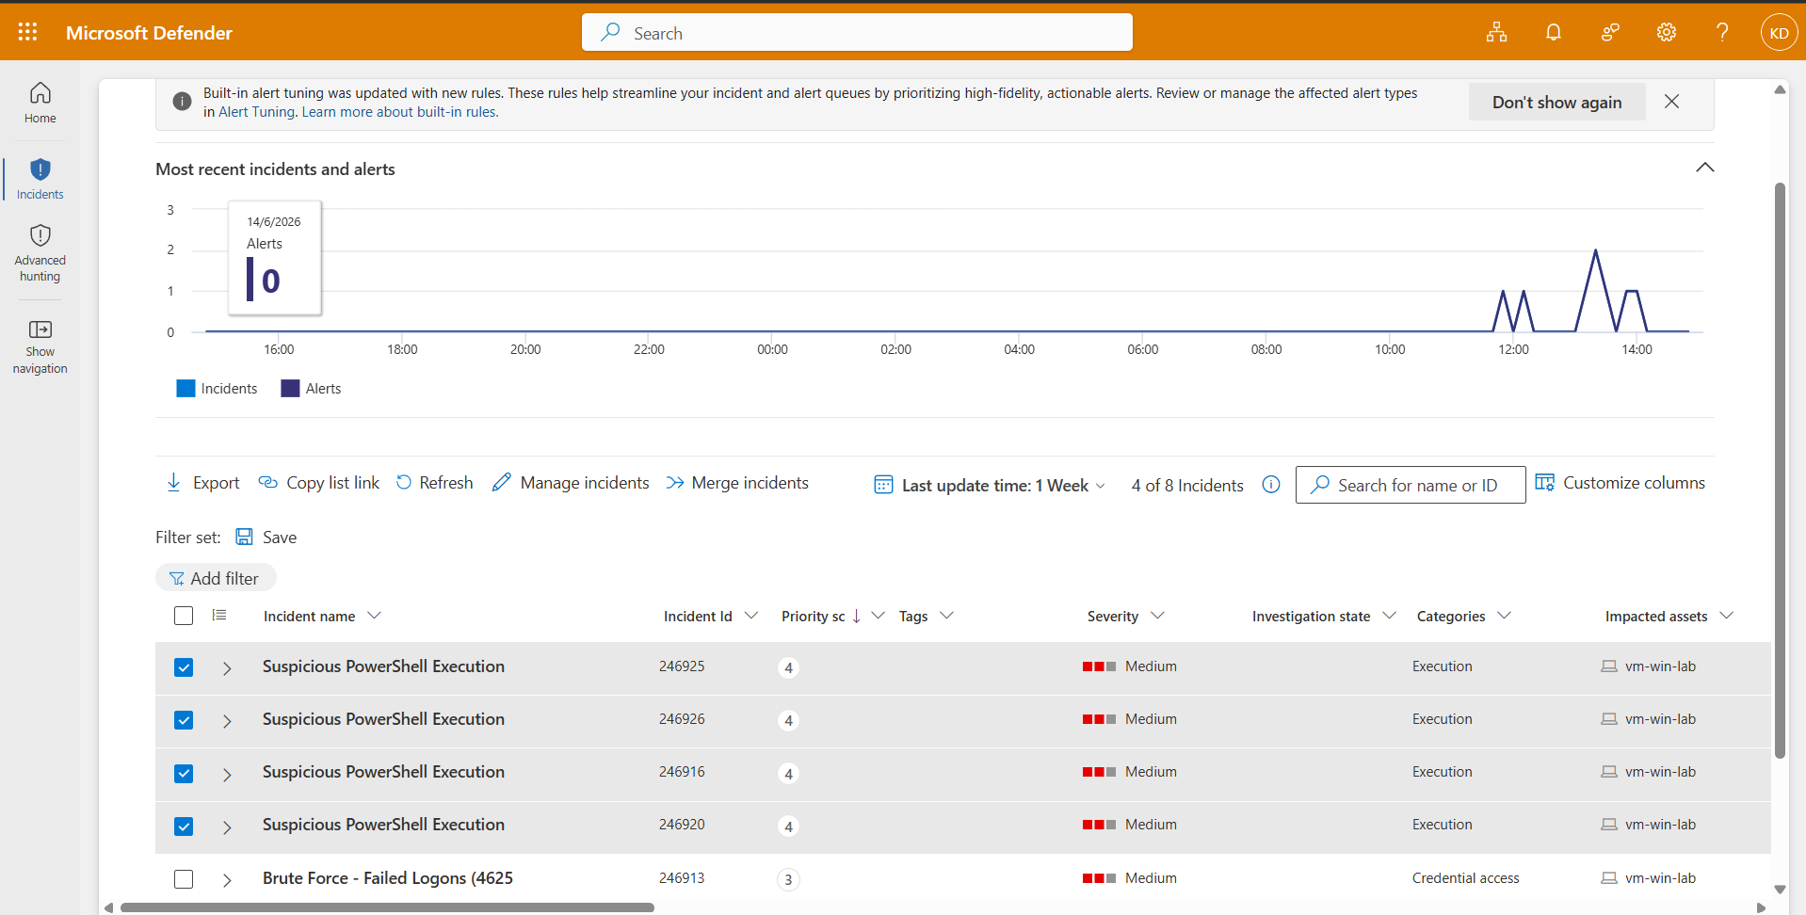The width and height of the screenshot is (1806, 915).
Task: Expand incident 246926 row
Action: 227,721
